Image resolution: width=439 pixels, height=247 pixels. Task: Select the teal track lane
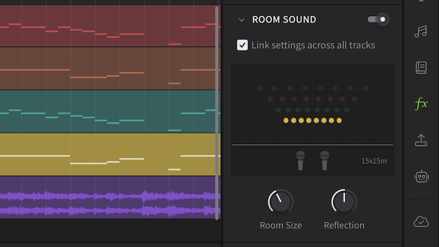(x=107, y=111)
